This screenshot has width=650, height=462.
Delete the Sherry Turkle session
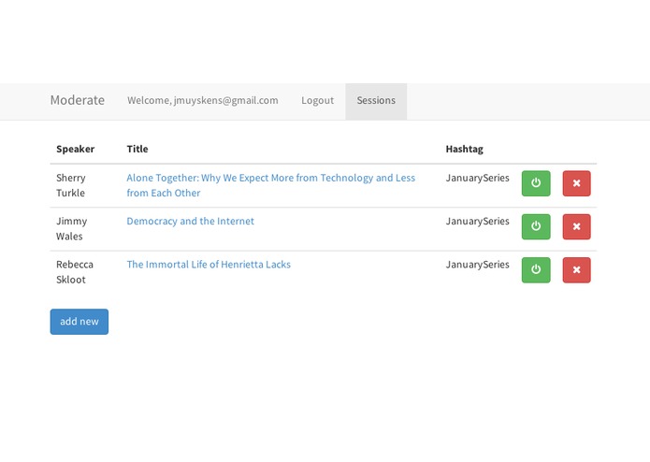576,183
